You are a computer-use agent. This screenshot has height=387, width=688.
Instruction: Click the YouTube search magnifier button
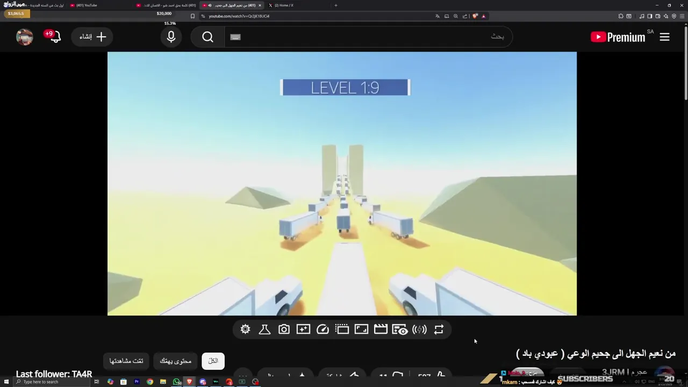point(207,37)
